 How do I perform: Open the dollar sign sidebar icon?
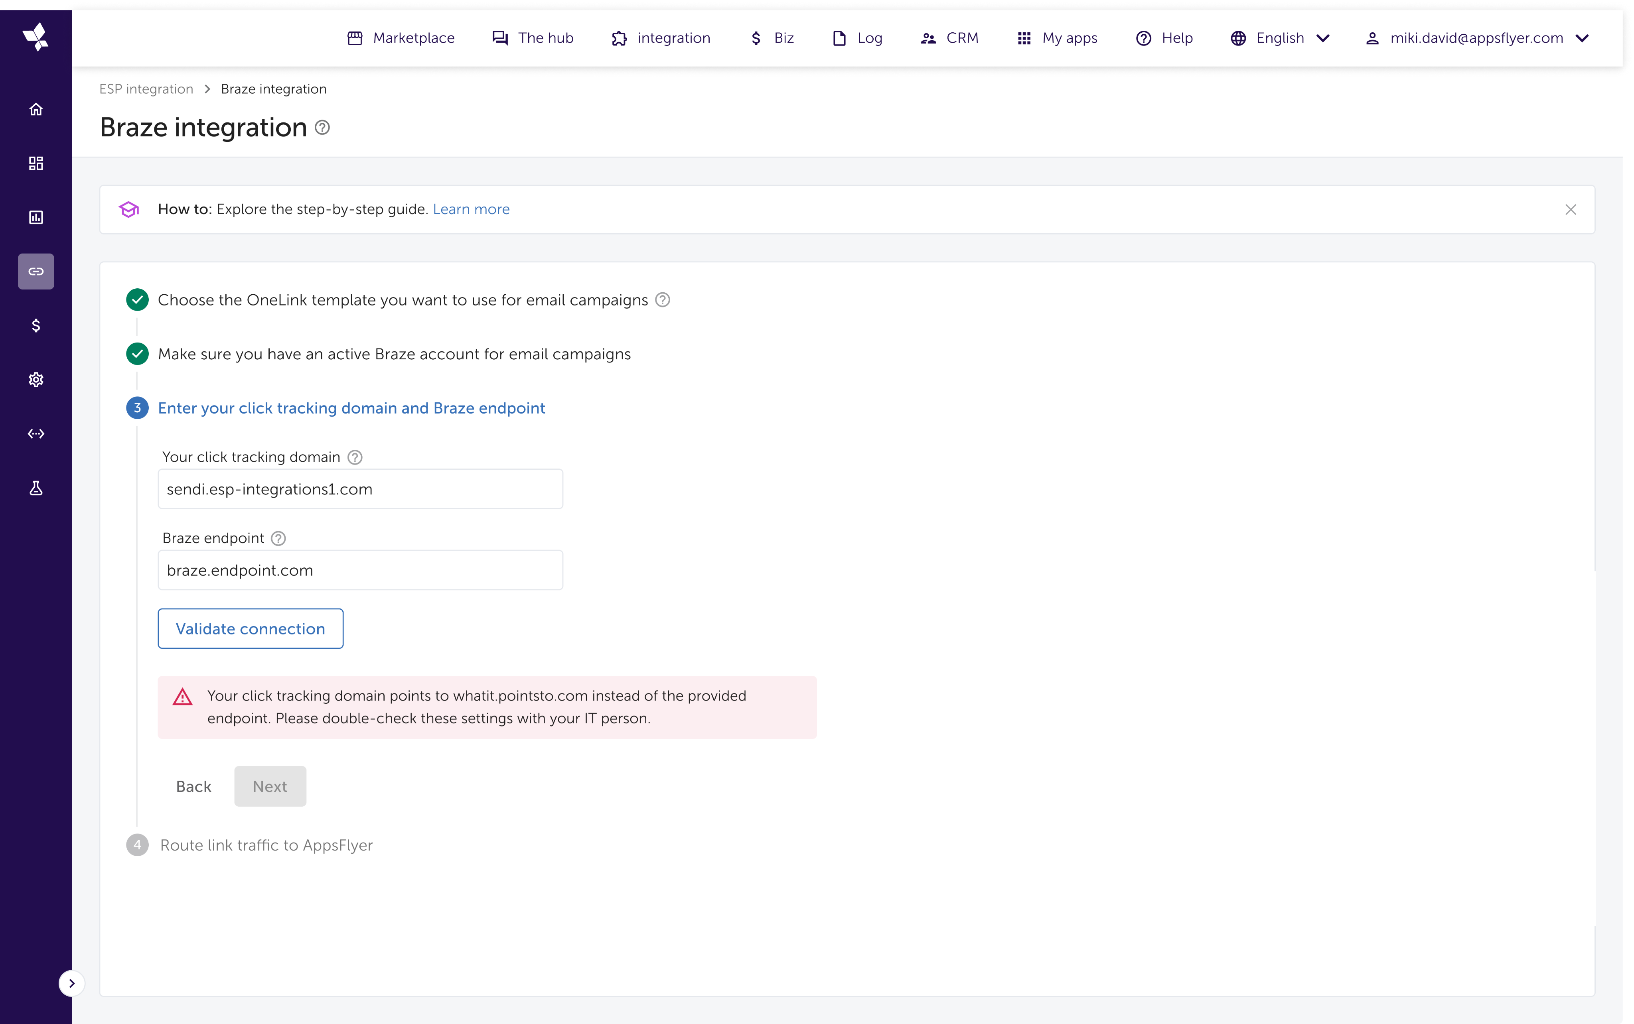(36, 326)
